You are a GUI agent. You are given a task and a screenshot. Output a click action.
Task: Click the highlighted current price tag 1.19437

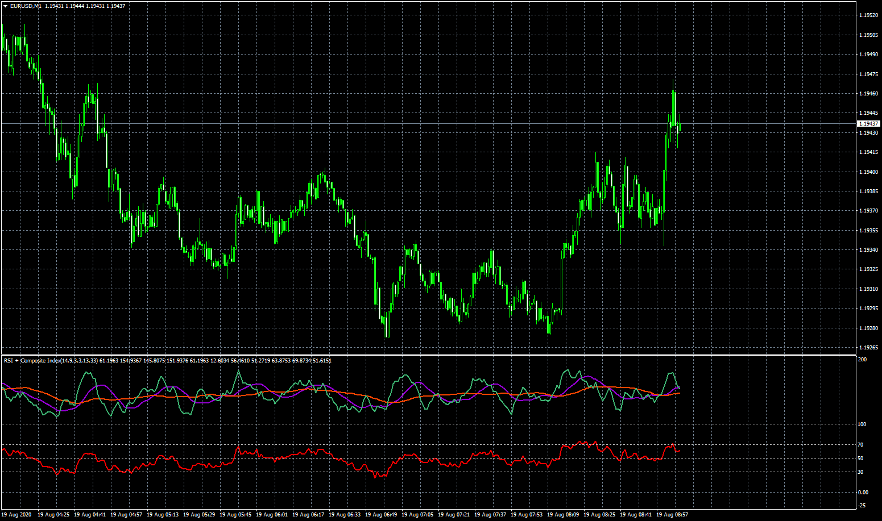click(868, 123)
